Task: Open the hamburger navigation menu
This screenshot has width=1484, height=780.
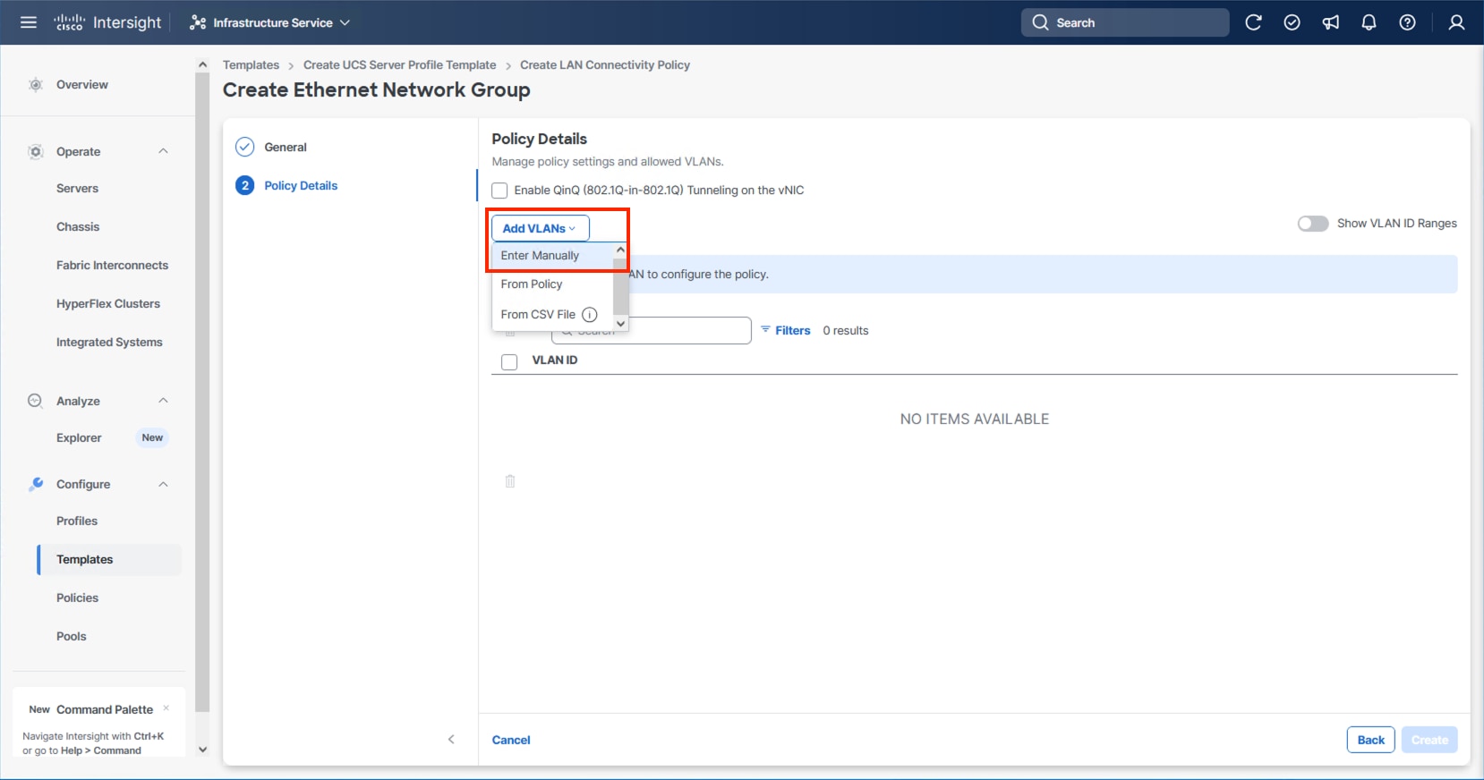Action: pos(29,22)
